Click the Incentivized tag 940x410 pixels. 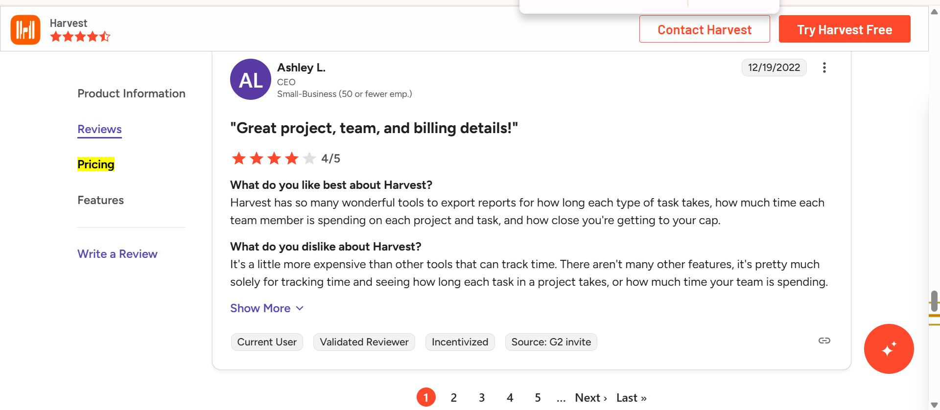(x=460, y=342)
